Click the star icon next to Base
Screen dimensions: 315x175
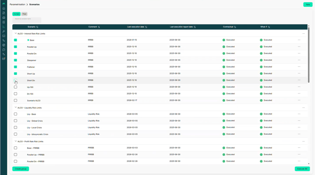tap(28, 40)
